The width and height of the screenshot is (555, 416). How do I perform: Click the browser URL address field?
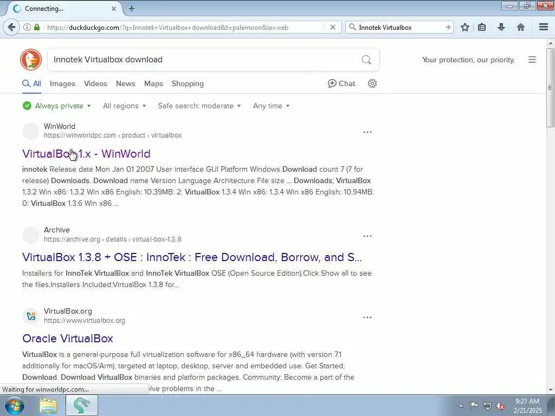184,27
